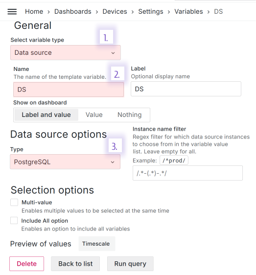Open Settings breadcrumb link
This screenshot has width=256, height=275.
pyautogui.click(x=151, y=12)
